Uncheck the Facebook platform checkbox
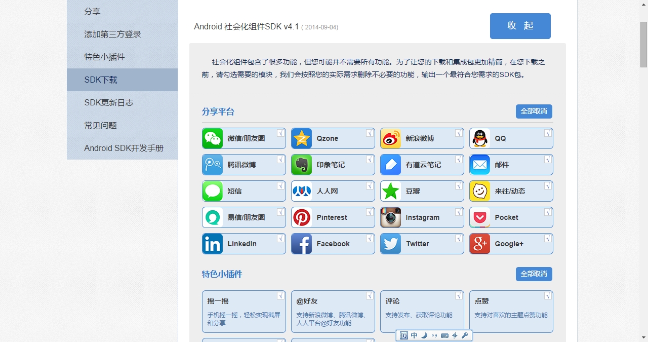 (370, 238)
